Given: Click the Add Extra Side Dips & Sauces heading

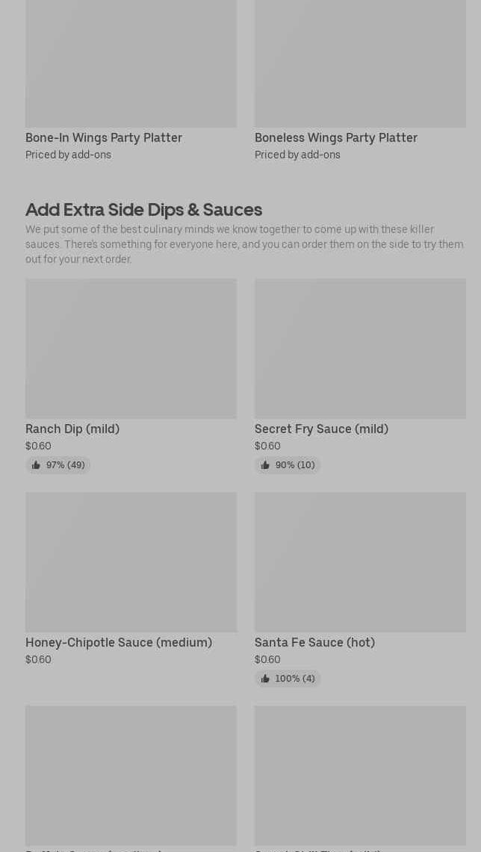Looking at the screenshot, I should [x=143, y=210].
